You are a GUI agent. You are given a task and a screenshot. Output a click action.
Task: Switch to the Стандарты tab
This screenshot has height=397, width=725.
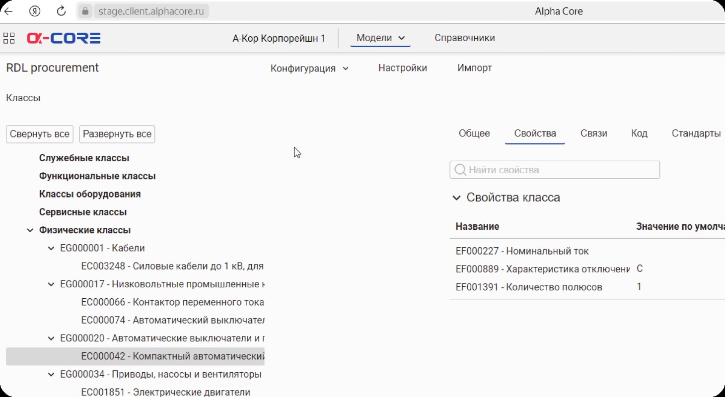coord(696,133)
